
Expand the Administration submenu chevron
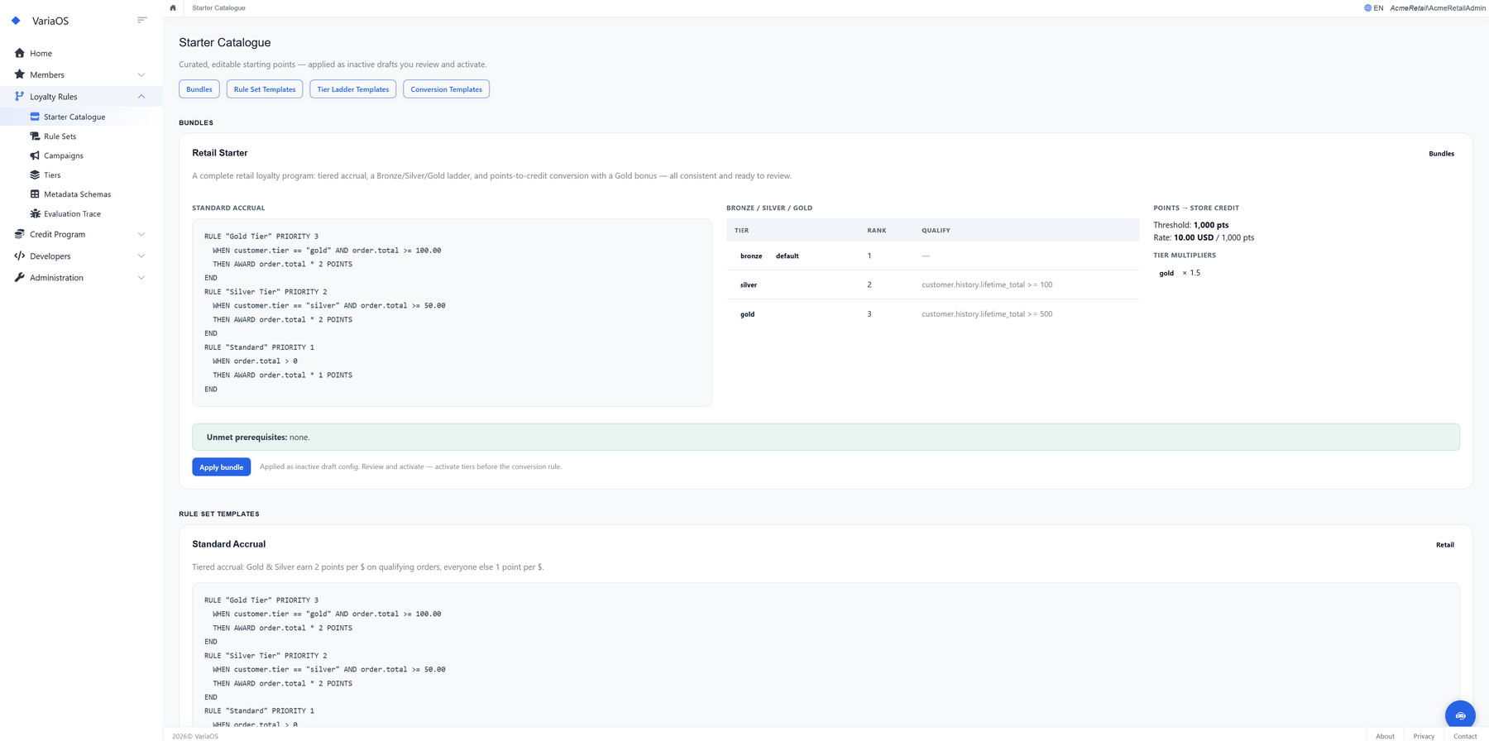[141, 278]
